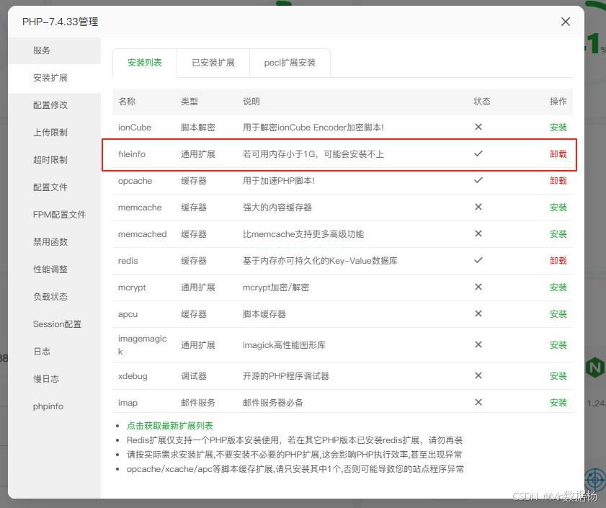606x508 pixels.
Task: Click the redis status checkmark icon
Action: (x=478, y=260)
